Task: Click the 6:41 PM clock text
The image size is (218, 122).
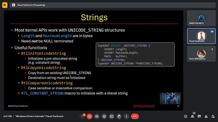Action: [7, 116]
